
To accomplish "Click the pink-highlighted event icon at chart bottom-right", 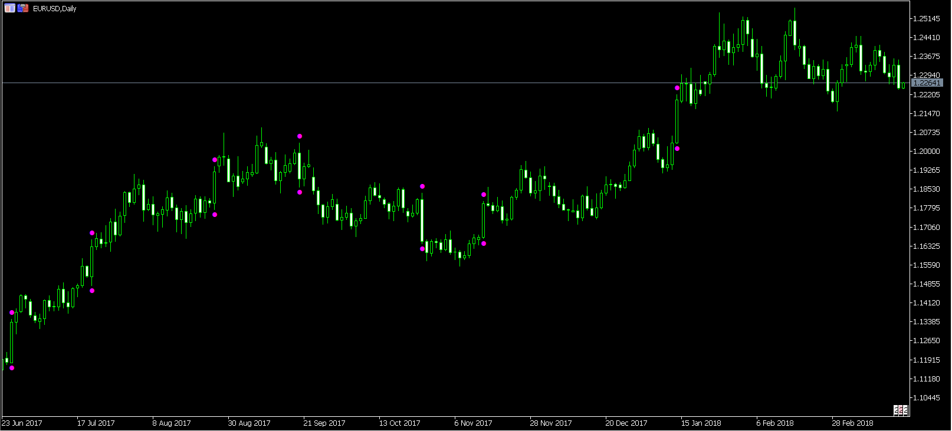I will point(901,410).
